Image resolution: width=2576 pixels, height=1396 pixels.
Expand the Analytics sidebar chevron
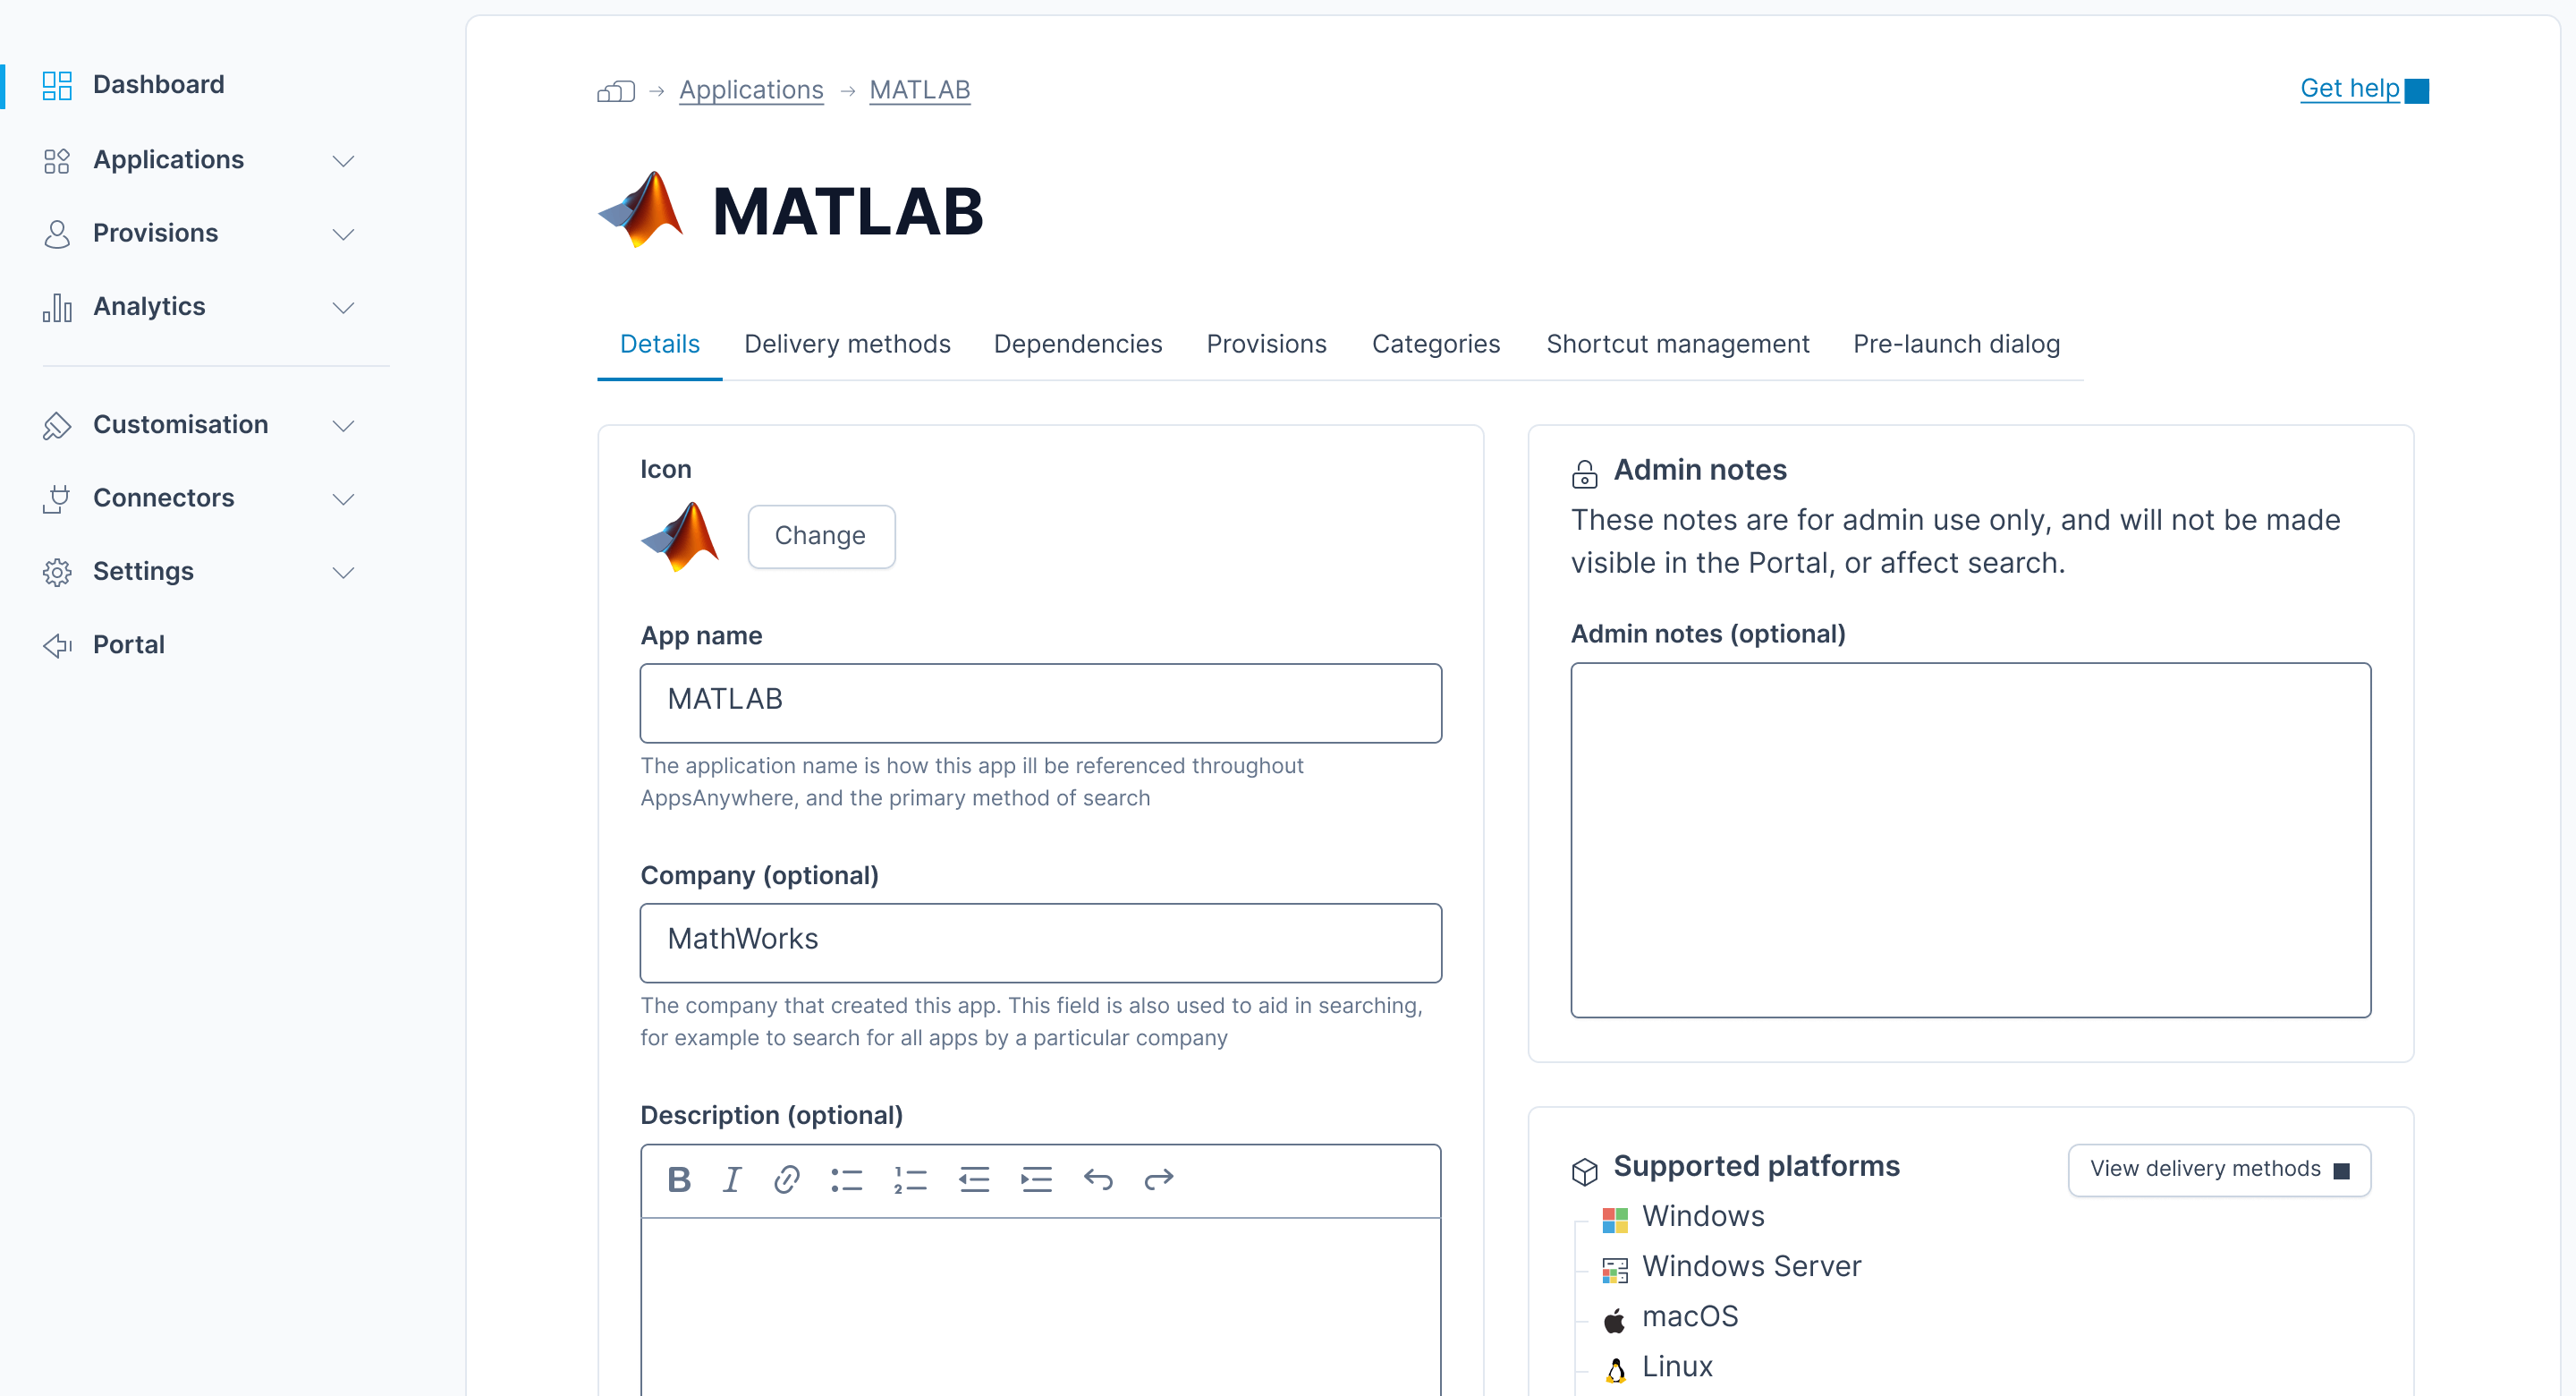coord(344,307)
